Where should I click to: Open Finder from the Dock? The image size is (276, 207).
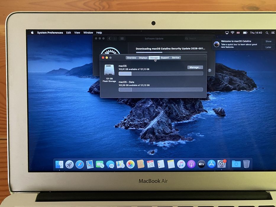pyautogui.click(x=59, y=165)
